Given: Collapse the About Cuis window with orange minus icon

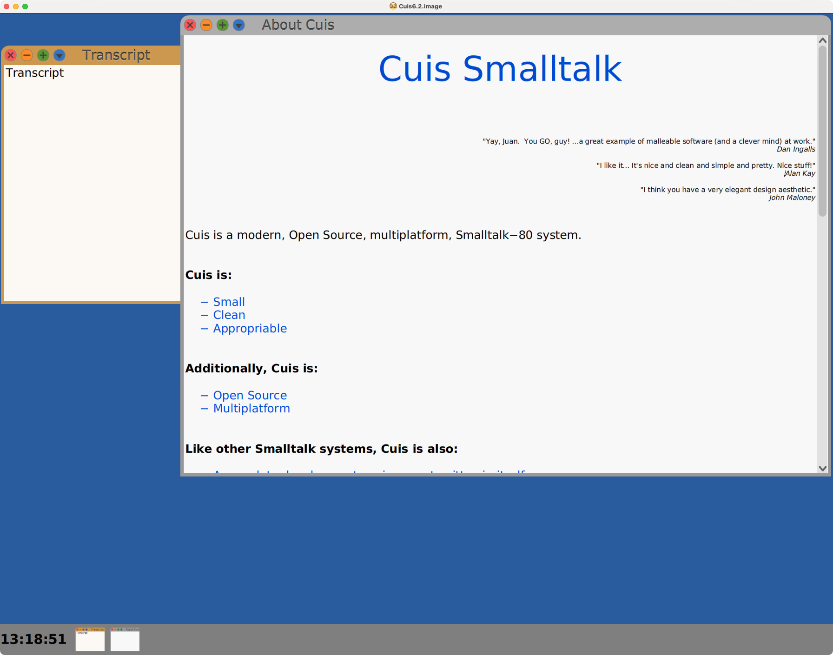Looking at the screenshot, I should (206, 25).
